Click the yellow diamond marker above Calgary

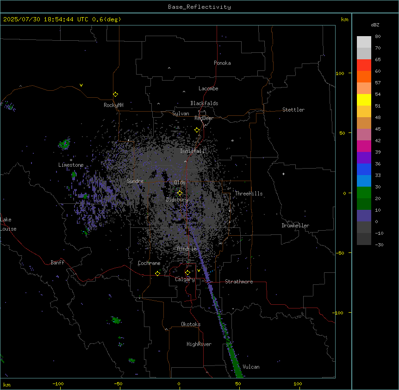pos(187,273)
